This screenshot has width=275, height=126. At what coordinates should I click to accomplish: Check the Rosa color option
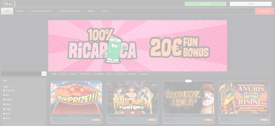coord(4,114)
